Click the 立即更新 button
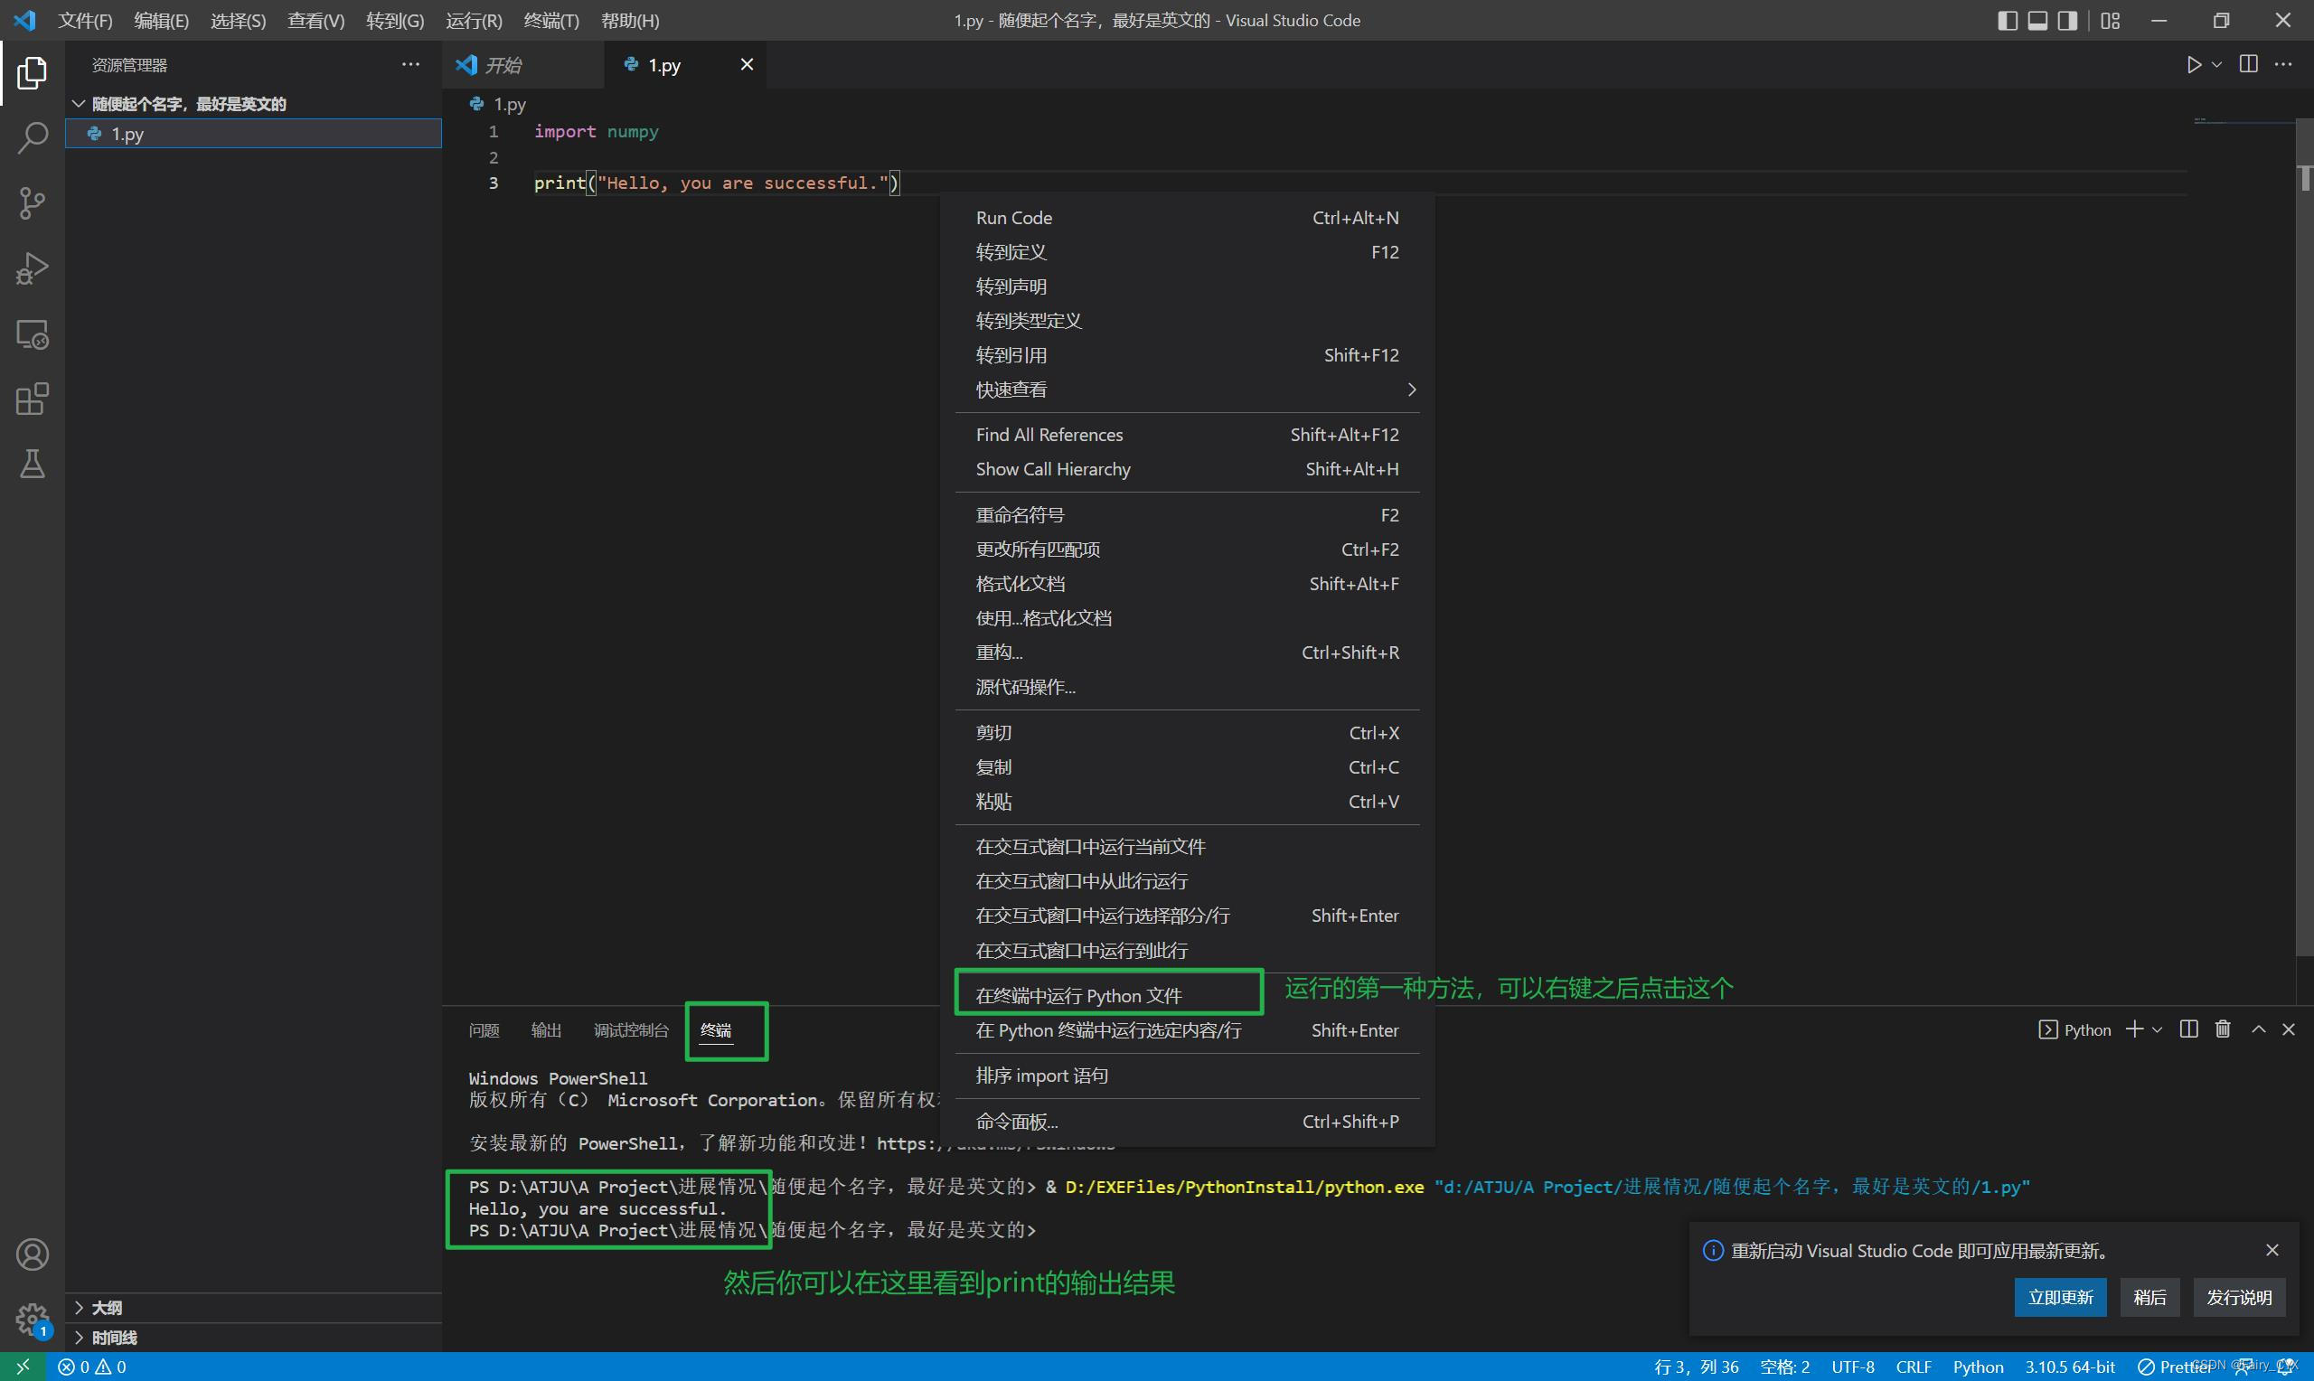 (2060, 1297)
